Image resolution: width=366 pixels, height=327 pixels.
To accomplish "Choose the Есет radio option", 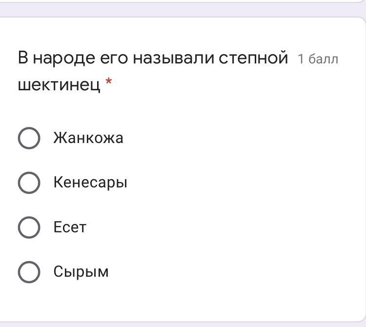I will [29, 227].
